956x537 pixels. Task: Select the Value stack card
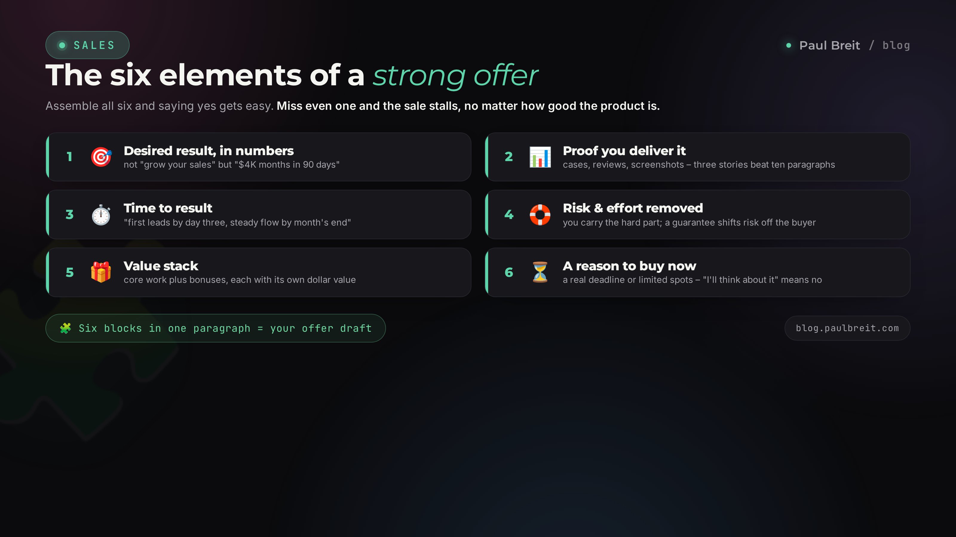point(259,272)
